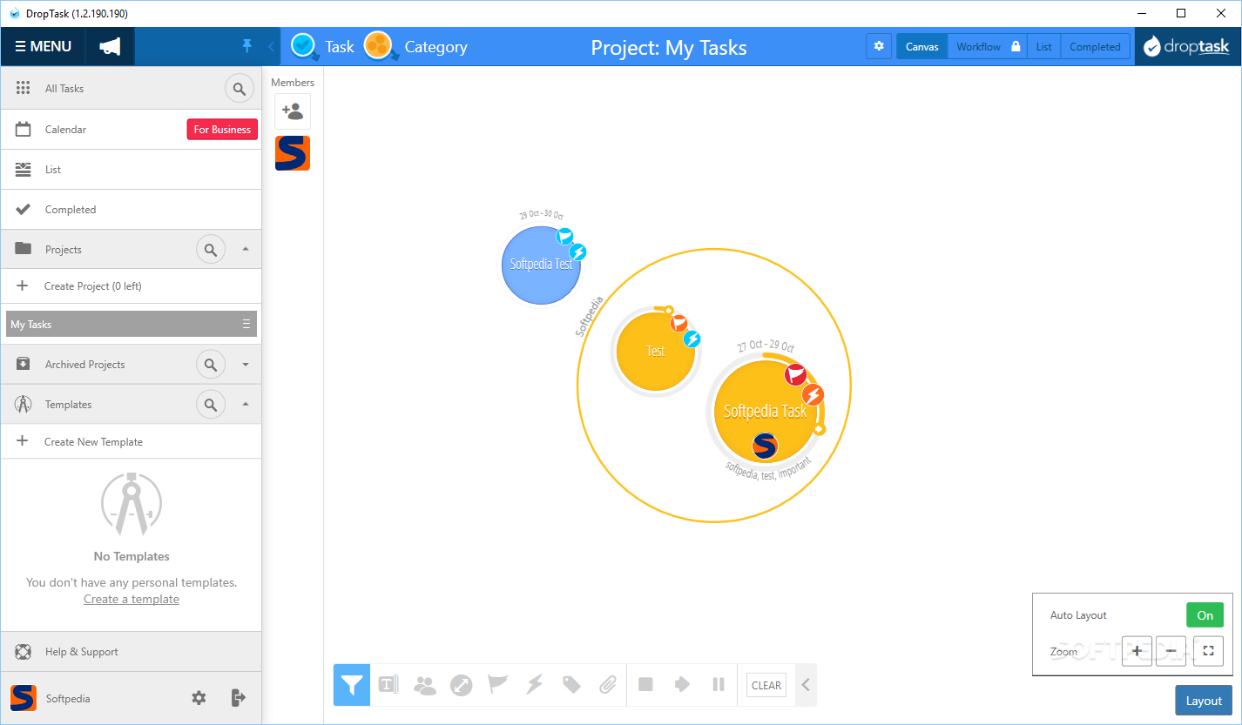The width and height of the screenshot is (1242, 725).
Task: Open My Tasks project options menu
Action: point(246,325)
